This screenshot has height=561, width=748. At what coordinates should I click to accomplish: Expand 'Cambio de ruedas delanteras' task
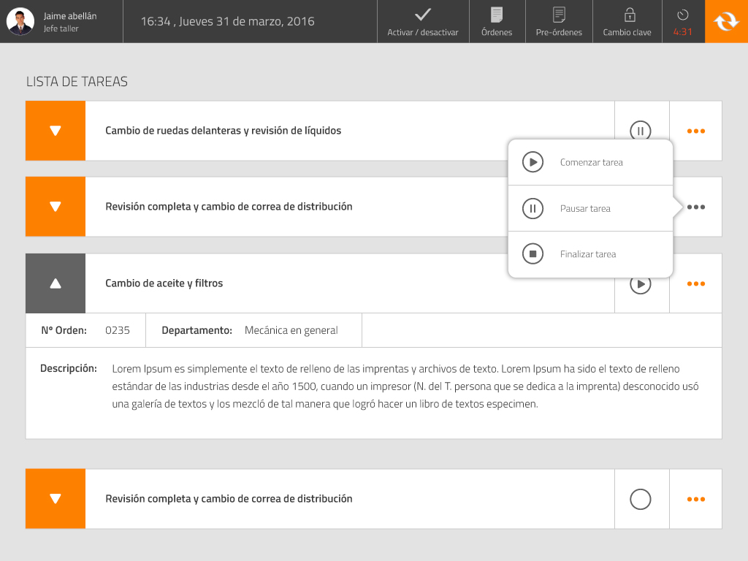point(56,131)
